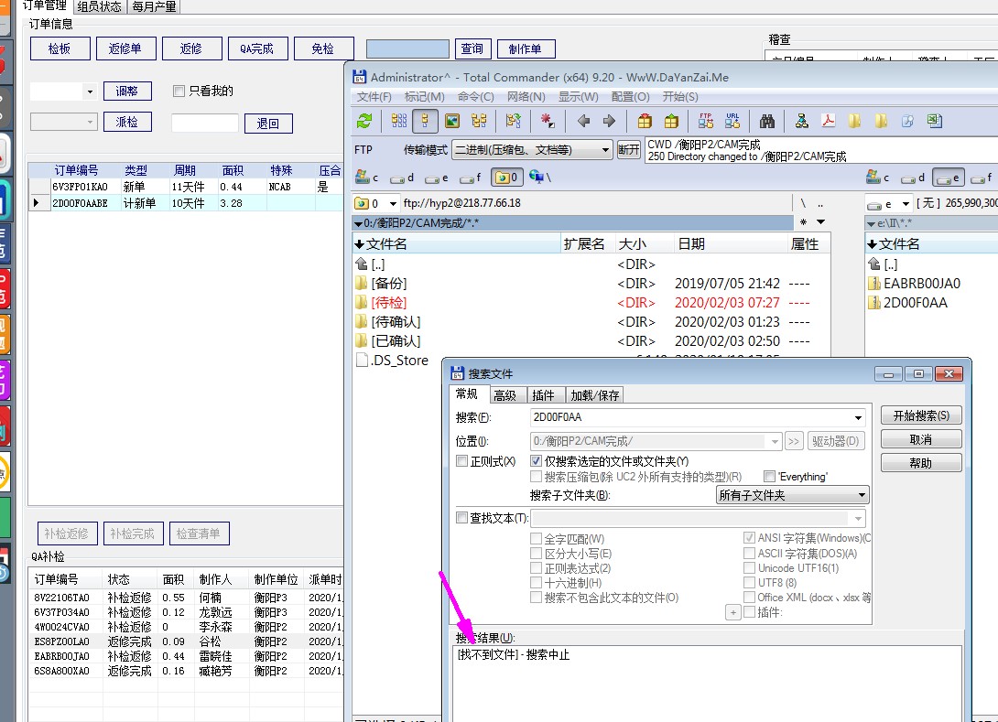The image size is (998, 722).
Task: Switch to the 每月产量 tab
Action: click(155, 6)
